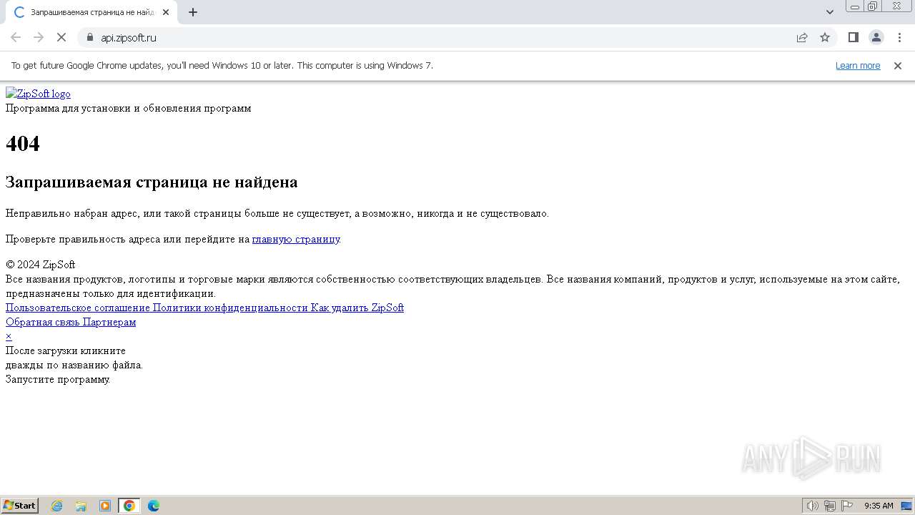915x515 pixels.
Task: Open a new tab with plus button
Action: point(193,12)
